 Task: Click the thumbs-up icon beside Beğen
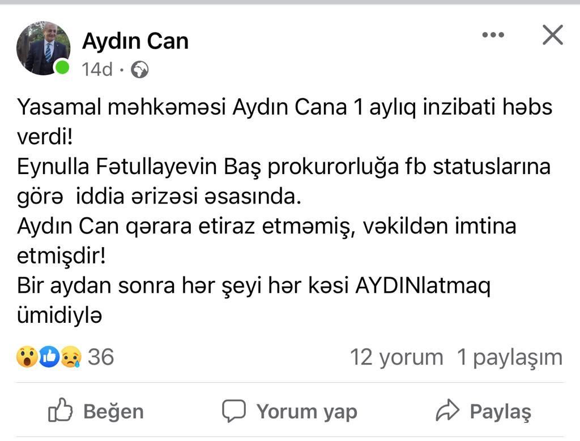coord(60,410)
